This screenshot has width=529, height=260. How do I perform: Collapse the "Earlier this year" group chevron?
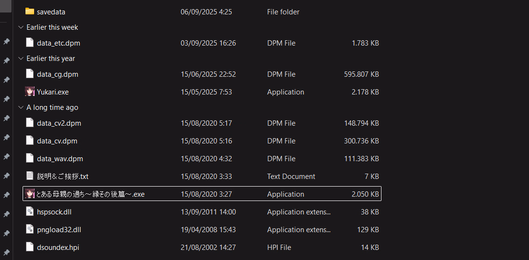[x=20, y=59]
